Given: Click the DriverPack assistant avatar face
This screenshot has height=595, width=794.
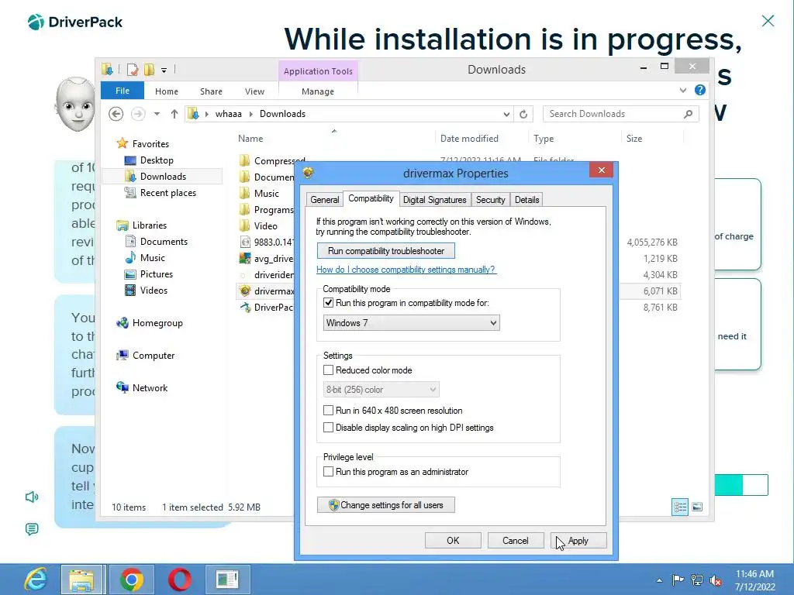Looking at the screenshot, I should coord(75,105).
